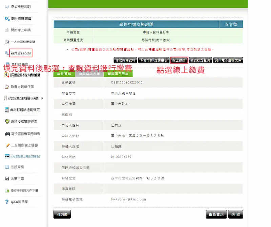
Task: Select the 案件資料 tab
Action: (x=64, y=74)
